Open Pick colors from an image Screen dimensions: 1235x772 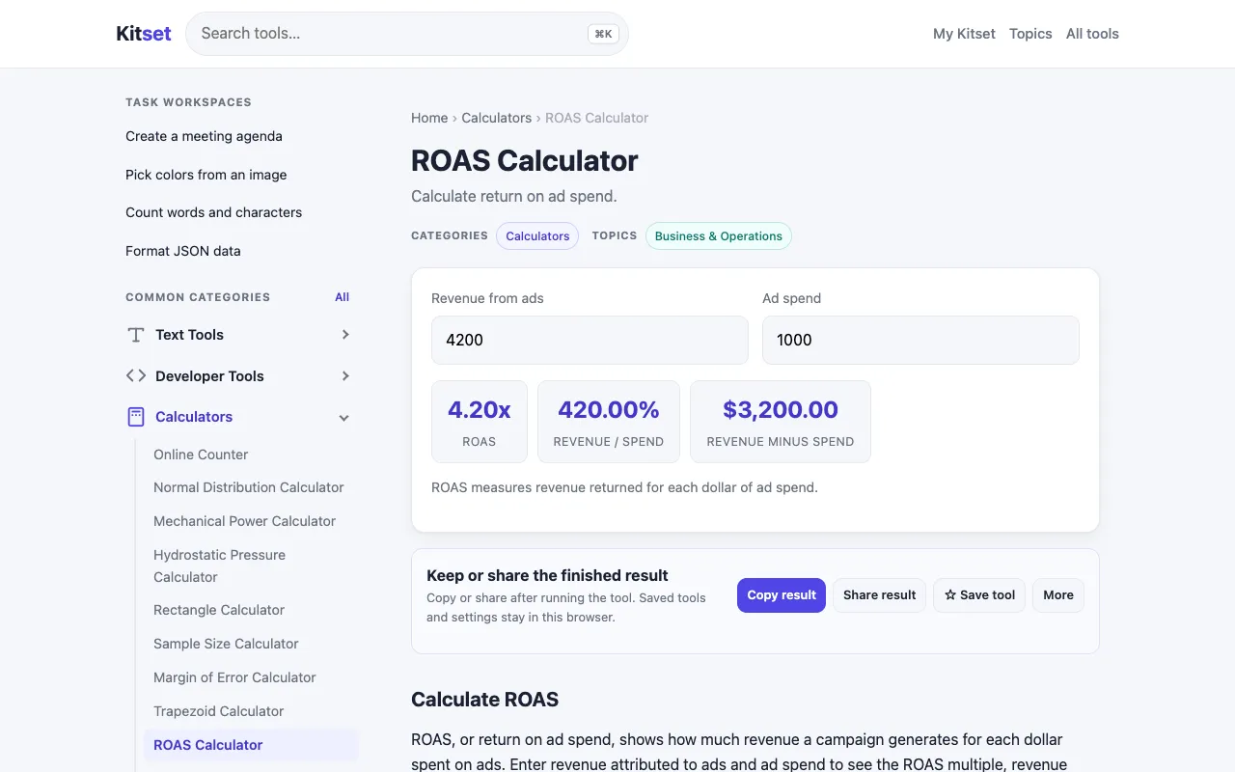[206, 175]
